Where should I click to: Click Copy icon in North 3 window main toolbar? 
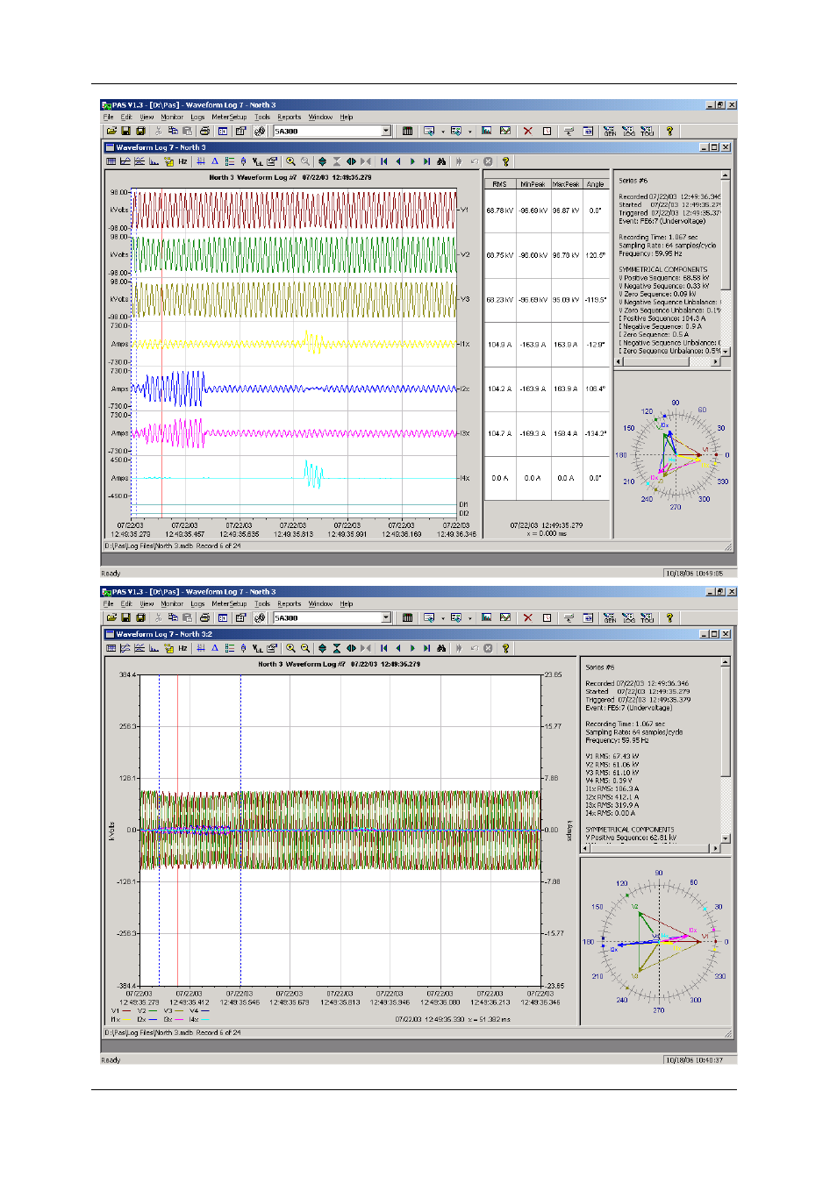173,132
